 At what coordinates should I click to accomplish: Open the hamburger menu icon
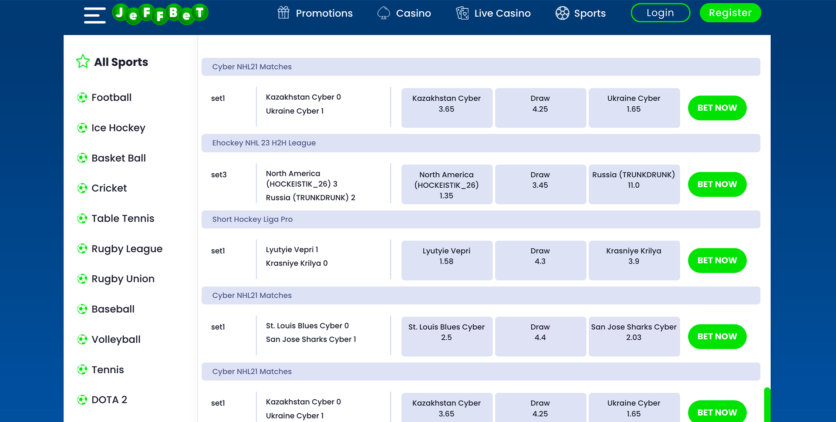(95, 15)
